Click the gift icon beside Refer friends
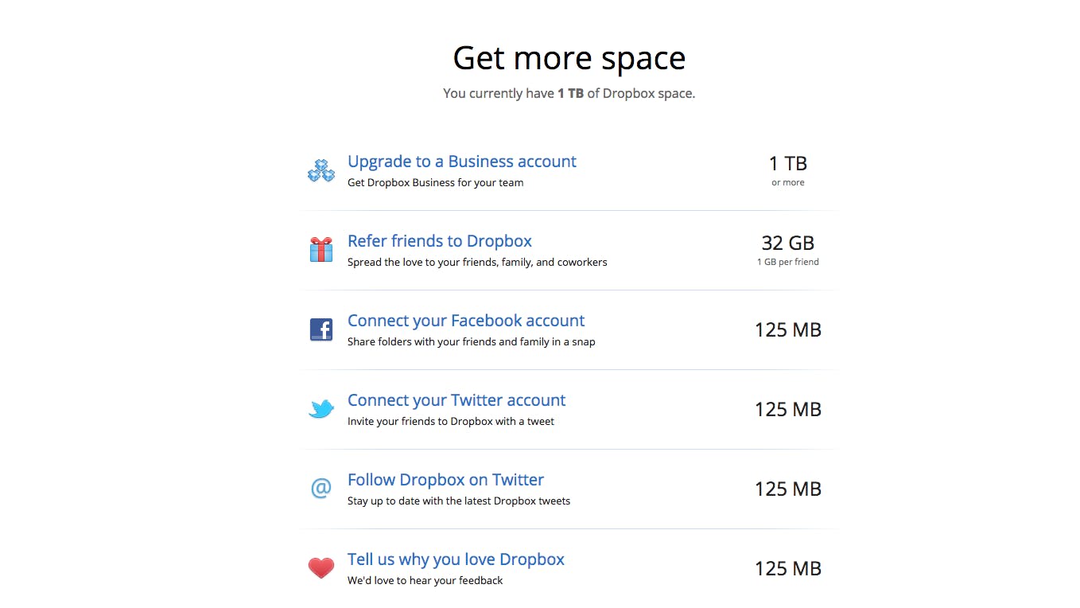This screenshot has height=608, width=1080. click(321, 249)
